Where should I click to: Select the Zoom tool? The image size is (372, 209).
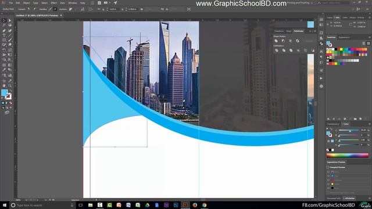click(10, 86)
